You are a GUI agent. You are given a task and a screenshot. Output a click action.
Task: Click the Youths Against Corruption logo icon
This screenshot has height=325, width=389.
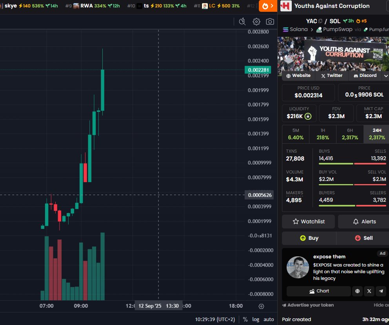tap(286, 6)
